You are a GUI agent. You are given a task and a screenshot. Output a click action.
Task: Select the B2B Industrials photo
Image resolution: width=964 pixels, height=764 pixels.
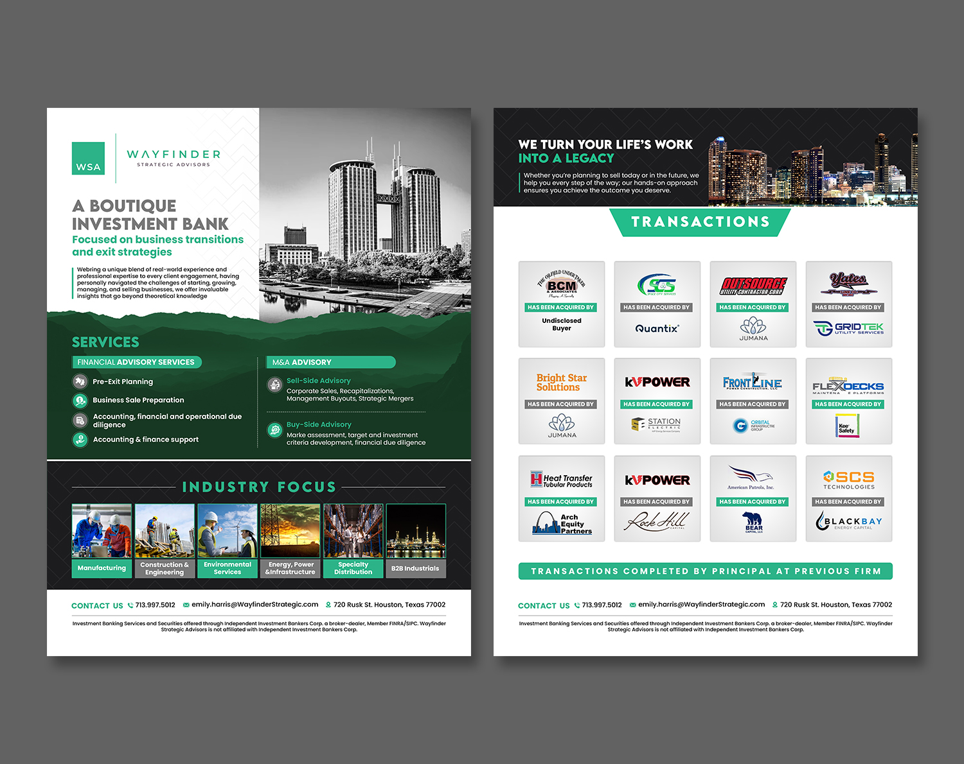tap(416, 531)
